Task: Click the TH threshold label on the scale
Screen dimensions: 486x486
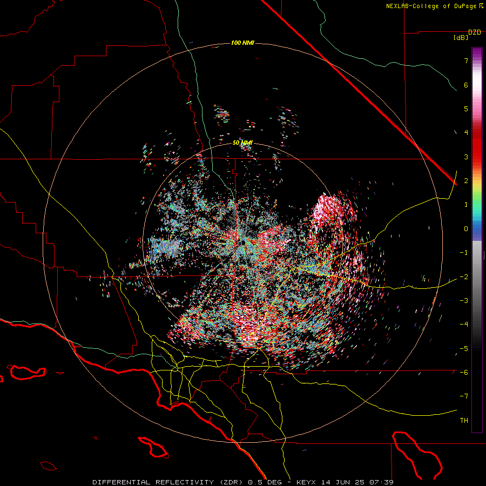Action: click(x=464, y=421)
